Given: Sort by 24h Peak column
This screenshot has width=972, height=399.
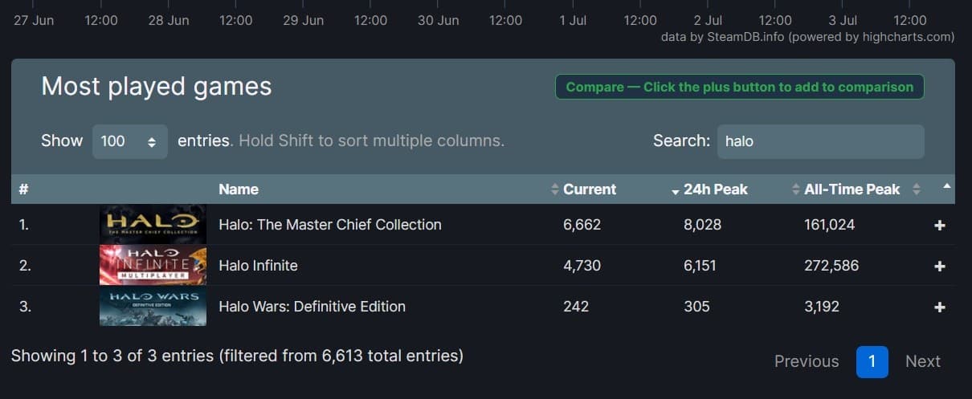Looking at the screenshot, I should coord(714,189).
